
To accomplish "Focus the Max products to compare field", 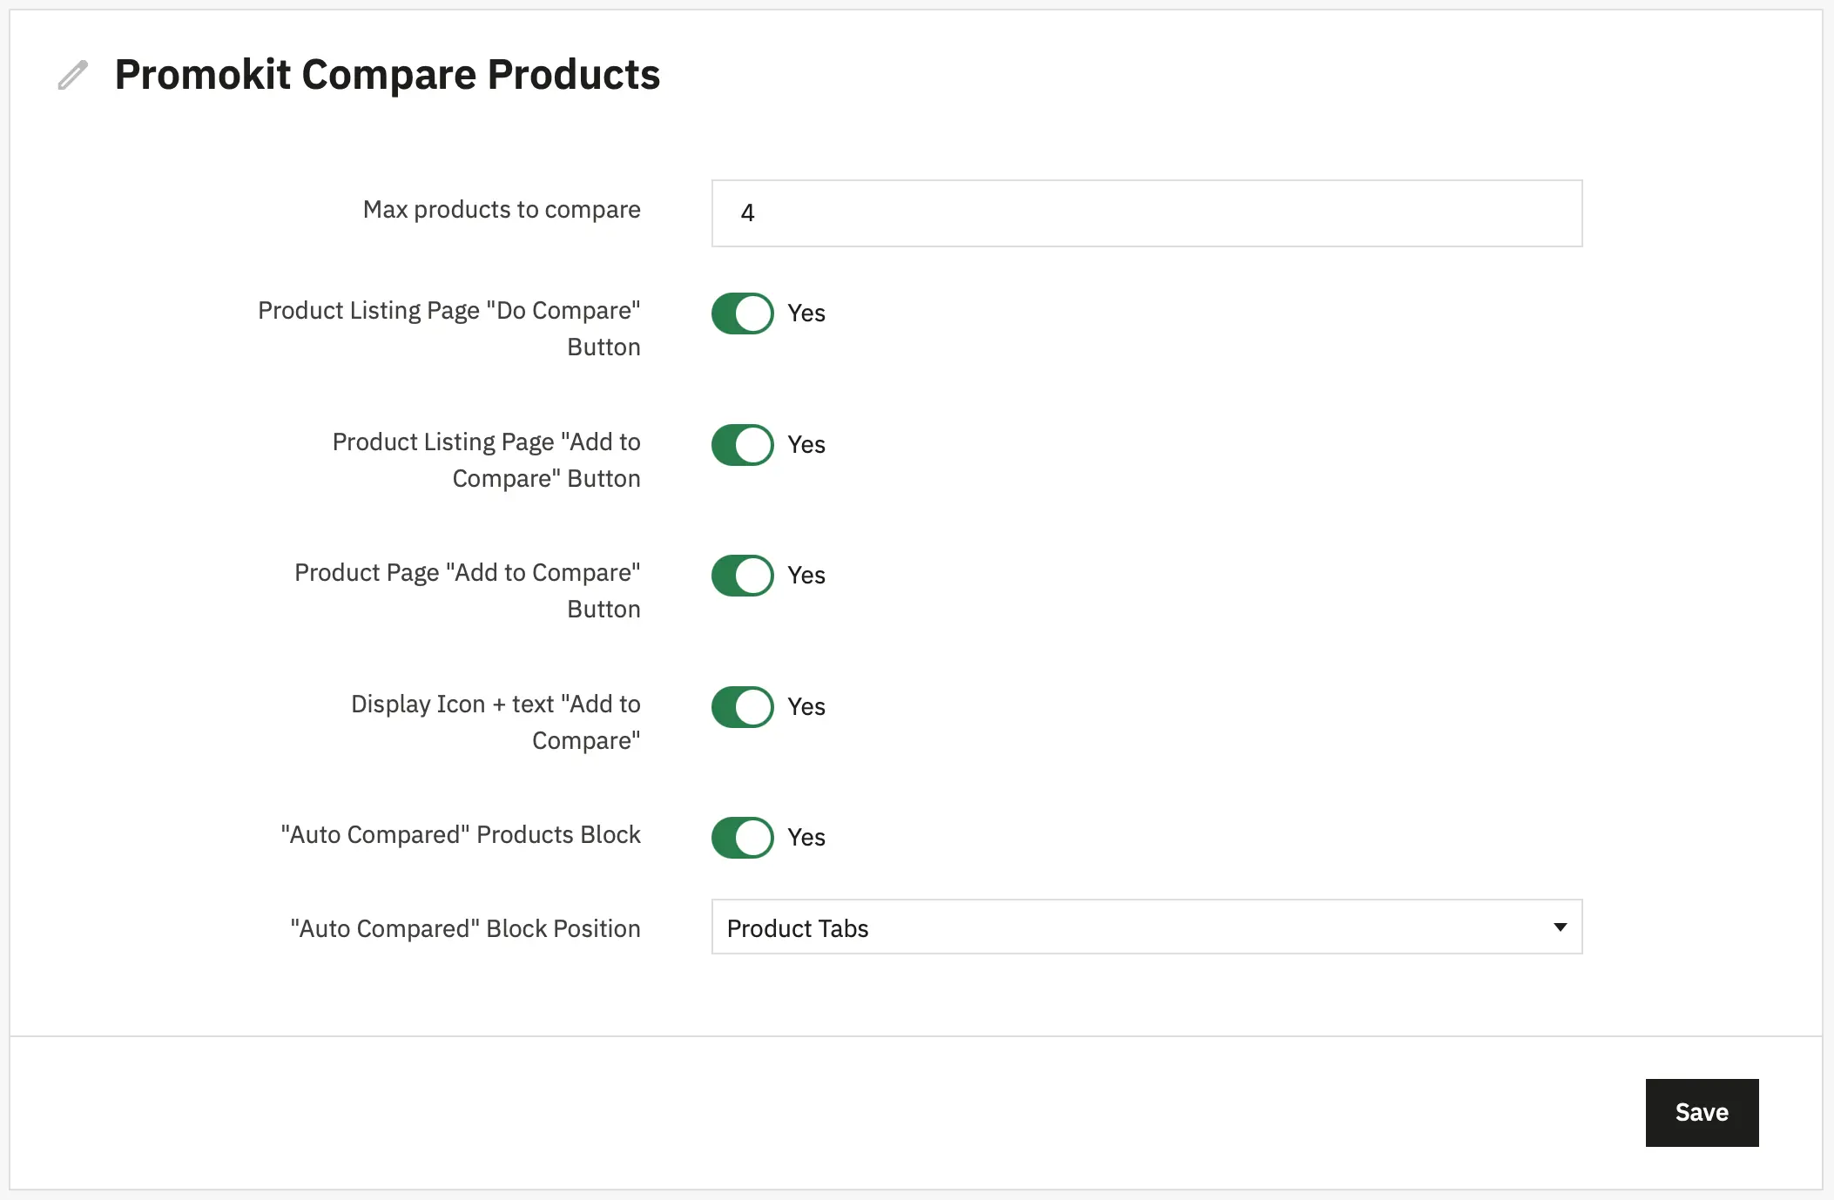I will pos(1146,213).
